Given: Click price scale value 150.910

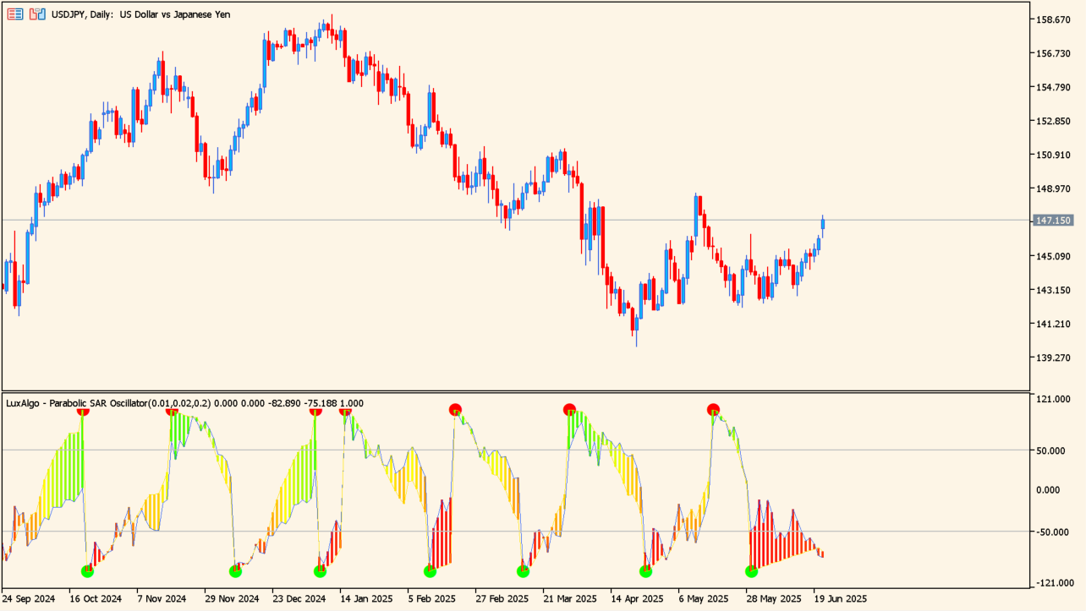Looking at the screenshot, I should pyautogui.click(x=1053, y=155).
